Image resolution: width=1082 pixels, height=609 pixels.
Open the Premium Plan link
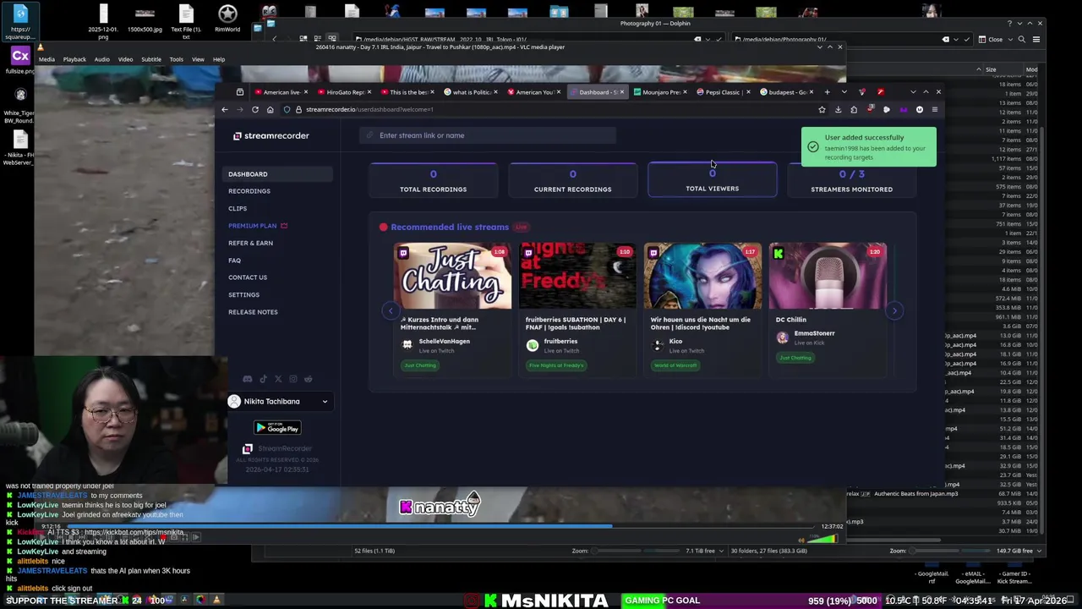(x=258, y=226)
